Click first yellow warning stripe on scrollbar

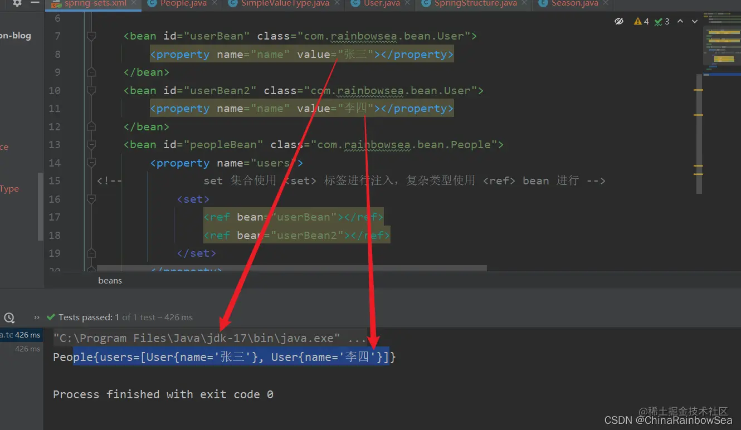pos(698,90)
